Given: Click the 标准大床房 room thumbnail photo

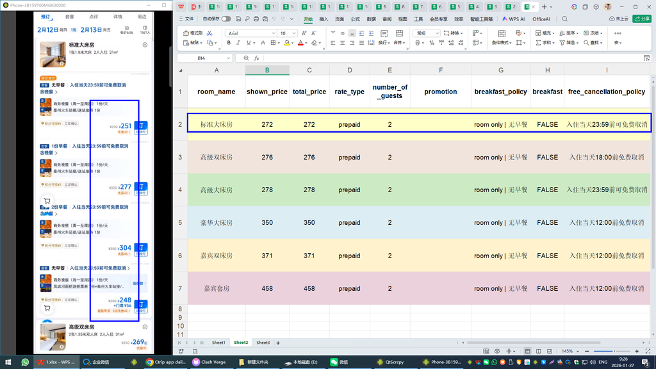Looking at the screenshot, I should coord(53,54).
